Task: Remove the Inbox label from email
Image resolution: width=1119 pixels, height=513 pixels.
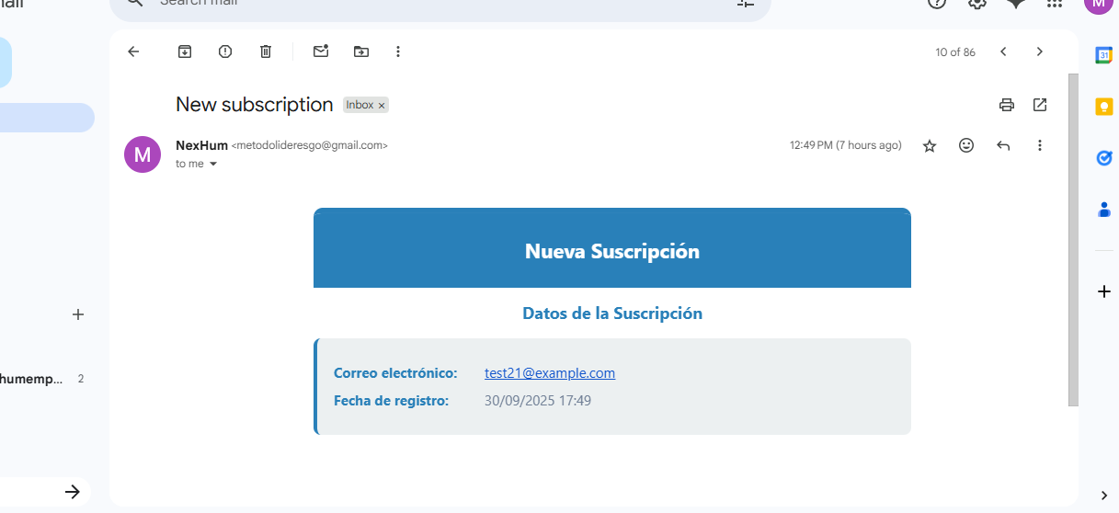Action: click(382, 106)
